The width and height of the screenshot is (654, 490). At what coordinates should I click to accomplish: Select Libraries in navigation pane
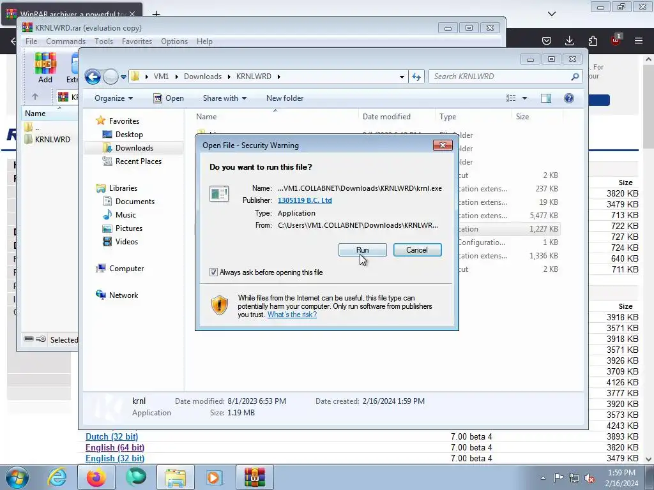coord(123,188)
